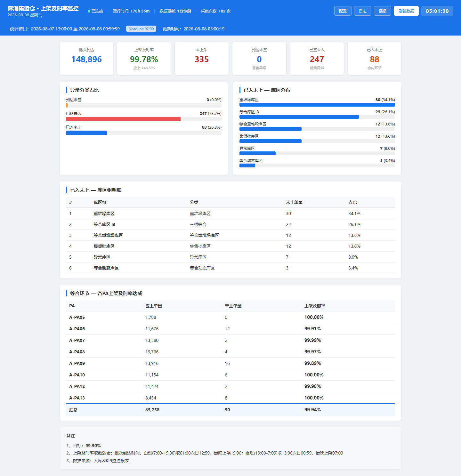Open the 已签未入 247 card
Viewport: 461px width, 476px height.
point(317,59)
